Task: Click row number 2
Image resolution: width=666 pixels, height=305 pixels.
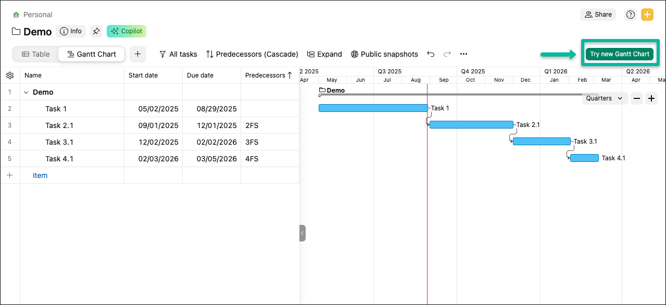Action: (9, 109)
